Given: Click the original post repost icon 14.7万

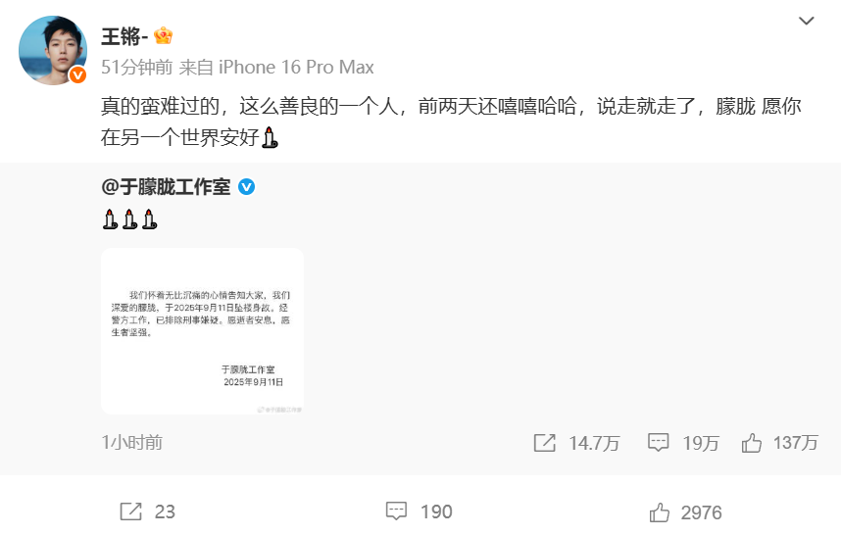Looking at the screenshot, I should click(544, 443).
